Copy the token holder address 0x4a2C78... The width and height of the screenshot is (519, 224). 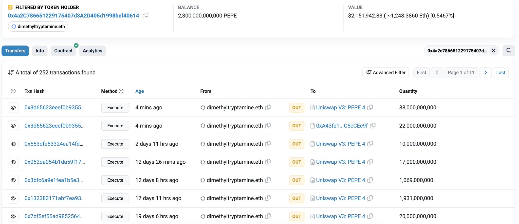tap(145, 16)
